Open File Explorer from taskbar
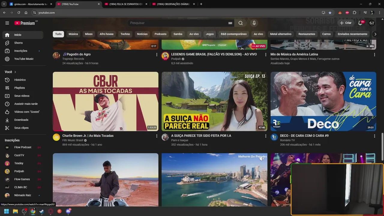 click(15, 211)
